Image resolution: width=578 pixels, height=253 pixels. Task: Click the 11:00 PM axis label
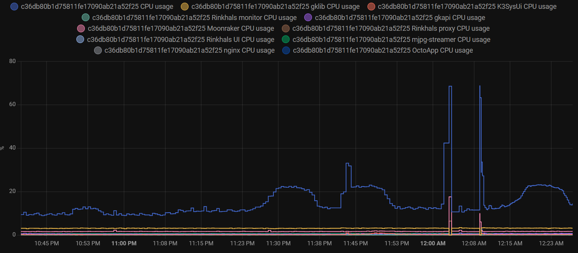124,243
